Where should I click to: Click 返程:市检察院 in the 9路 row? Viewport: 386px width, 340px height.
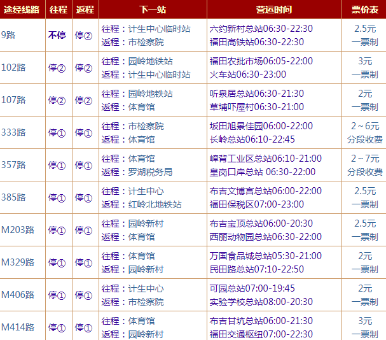[133, 42]
